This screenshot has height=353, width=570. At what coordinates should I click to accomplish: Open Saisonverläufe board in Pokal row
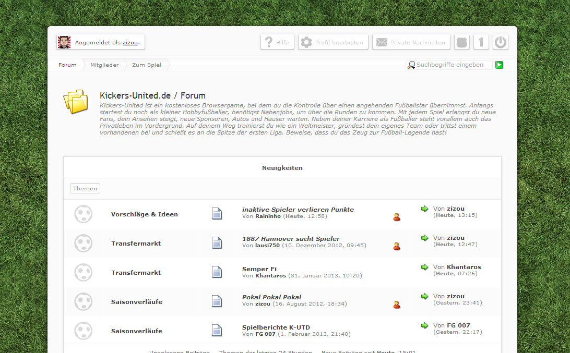click(137, 302)
